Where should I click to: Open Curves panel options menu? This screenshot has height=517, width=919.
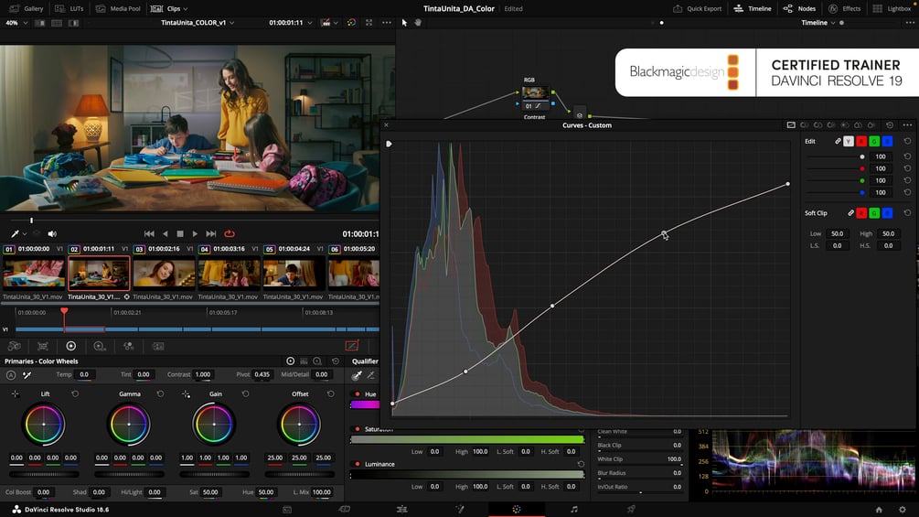point(907,124)
